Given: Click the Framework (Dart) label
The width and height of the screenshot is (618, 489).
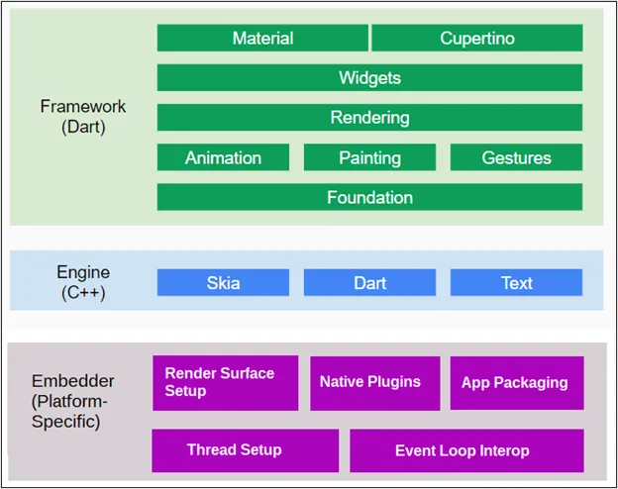Looking at the screenshot, I should click(x=83, y=117).
